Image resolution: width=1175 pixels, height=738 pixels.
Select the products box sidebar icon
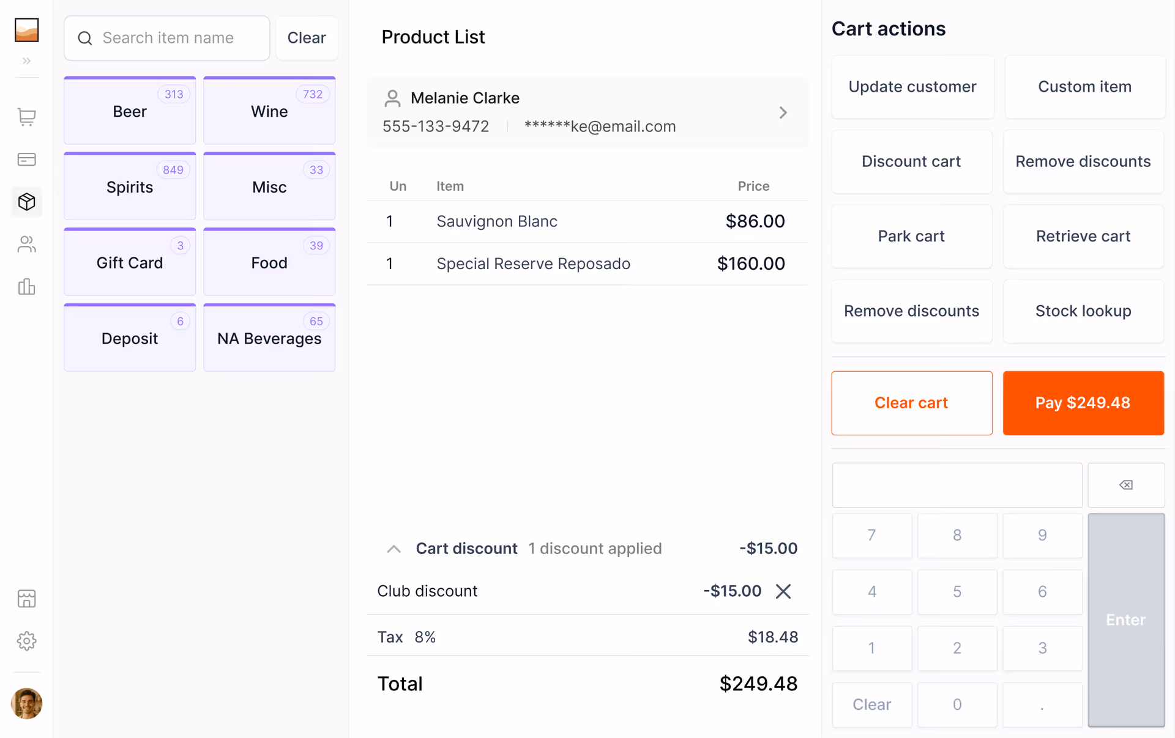point(26,202)
